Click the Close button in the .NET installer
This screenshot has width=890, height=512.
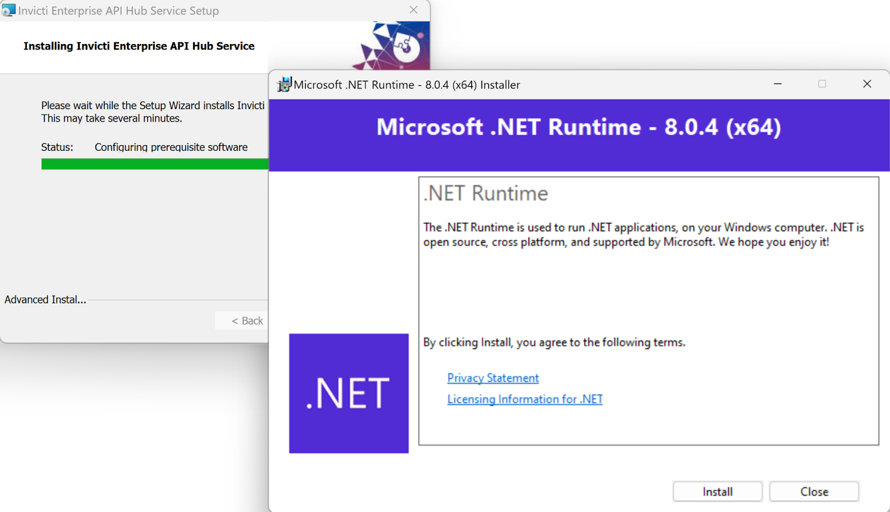point(814,491)
